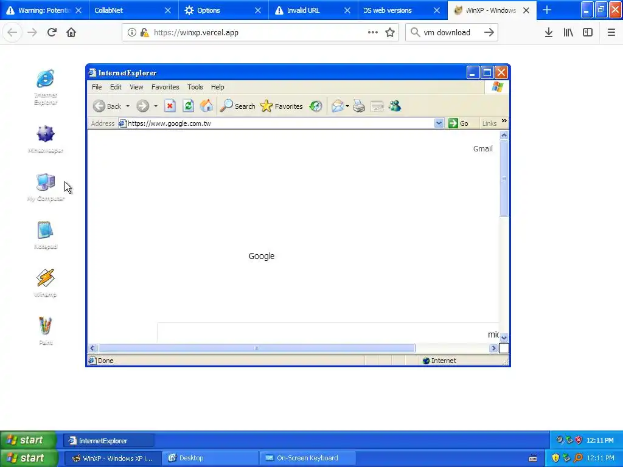Click the horizontal scrollbar thumb in IE
The height and width of the screenshot is (467, 623).
click(x=257, y=348)
